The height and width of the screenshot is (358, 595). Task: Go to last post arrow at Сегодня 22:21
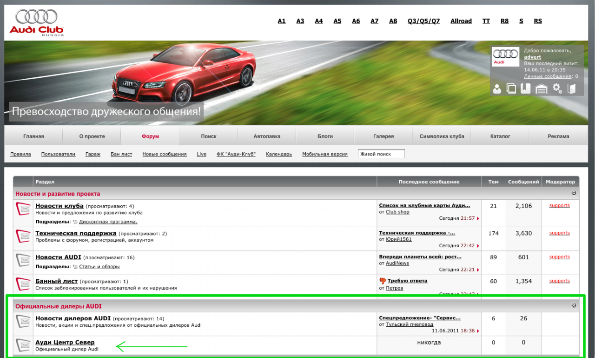pos(478,270)
